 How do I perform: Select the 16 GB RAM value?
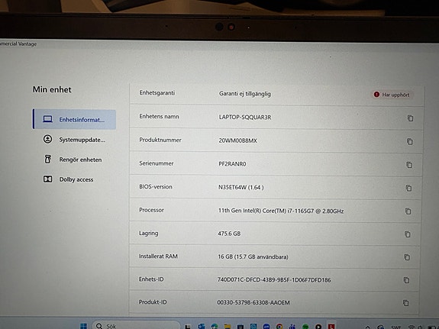253,256
